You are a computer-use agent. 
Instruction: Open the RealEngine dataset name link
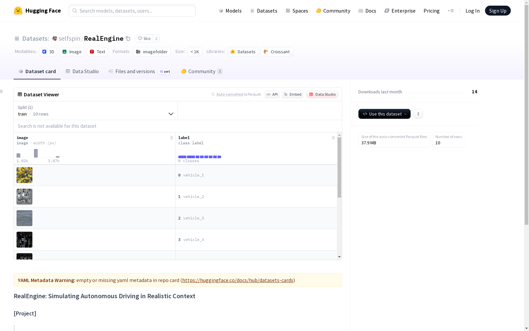(x=104, y=38)
